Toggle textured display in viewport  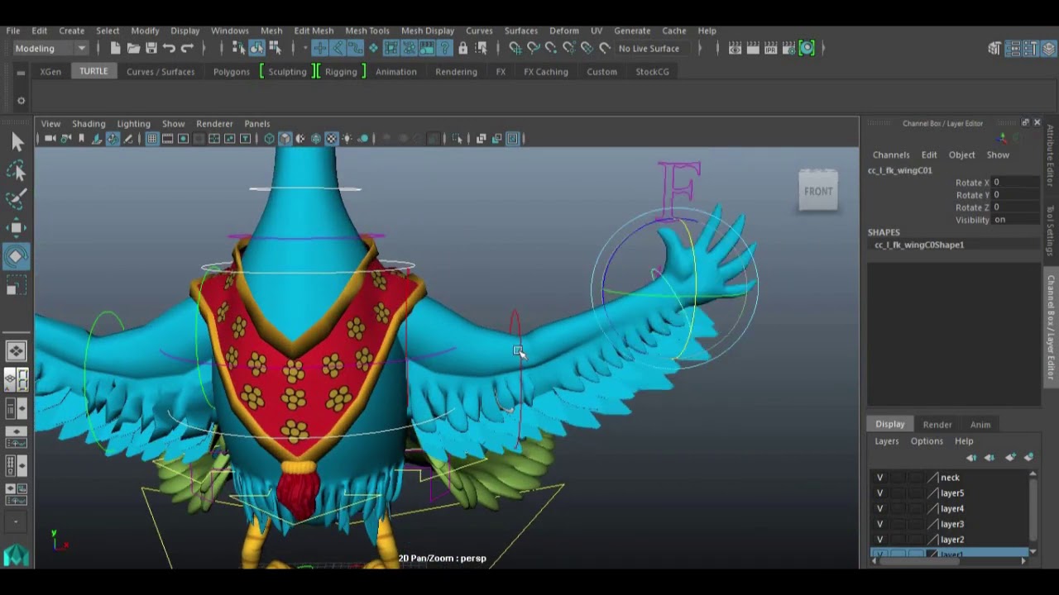click(x=332, y=139)
